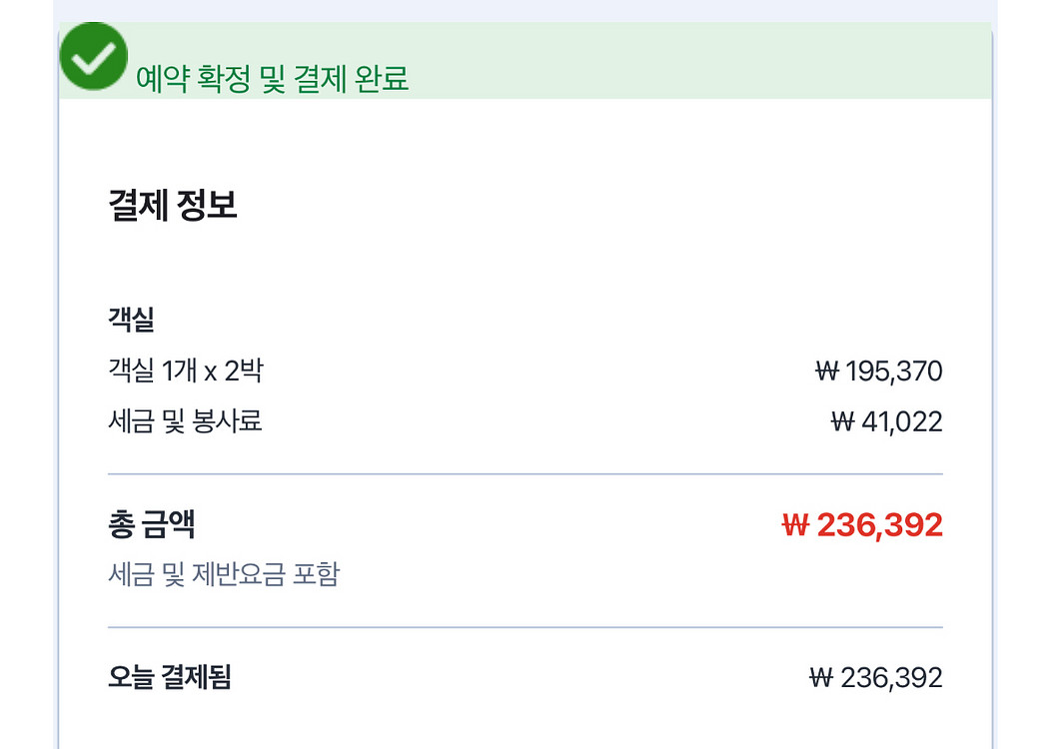Click the won symbol before 41,022

842,422
